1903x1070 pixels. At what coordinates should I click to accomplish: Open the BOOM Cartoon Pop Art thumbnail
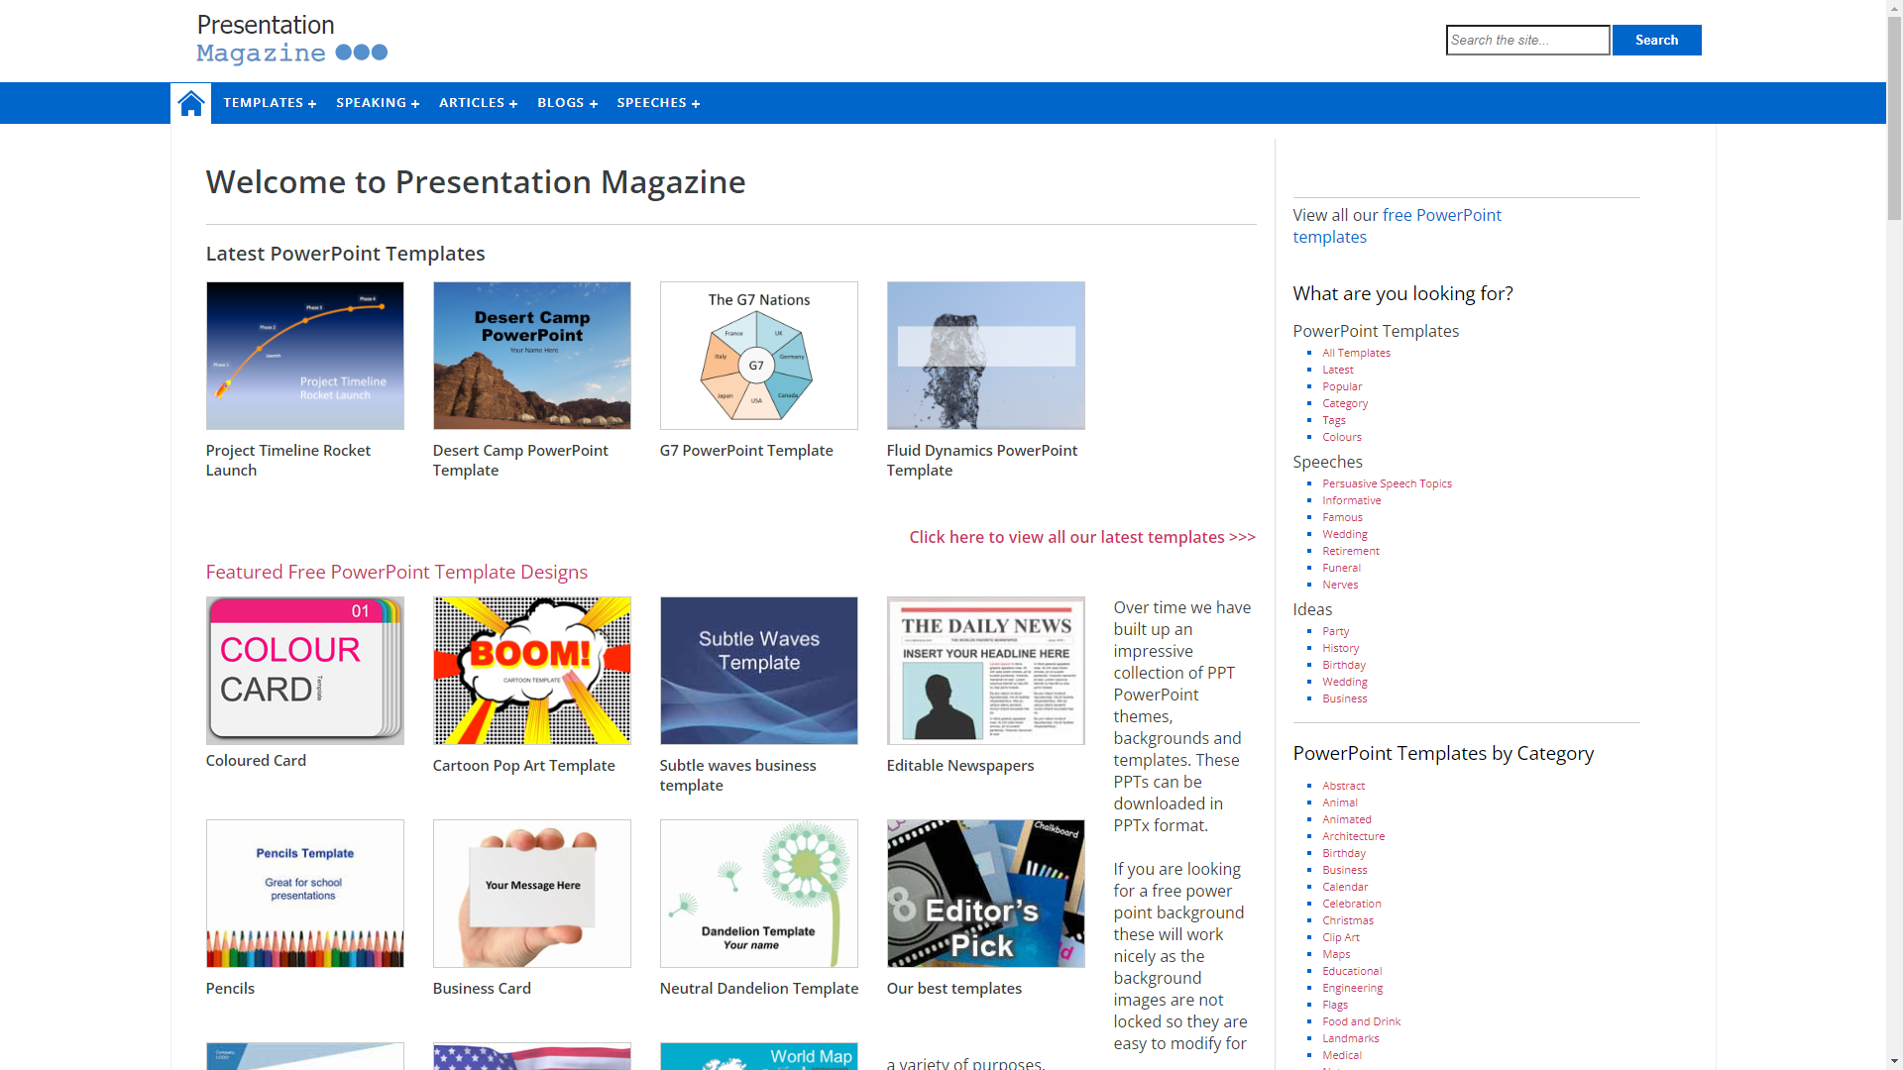pyautogui.click(x=531, y=671)
